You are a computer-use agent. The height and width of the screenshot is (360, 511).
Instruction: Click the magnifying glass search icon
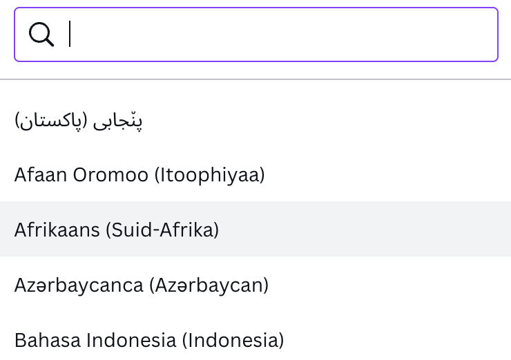pyautogui.click(x=41, y=34)
